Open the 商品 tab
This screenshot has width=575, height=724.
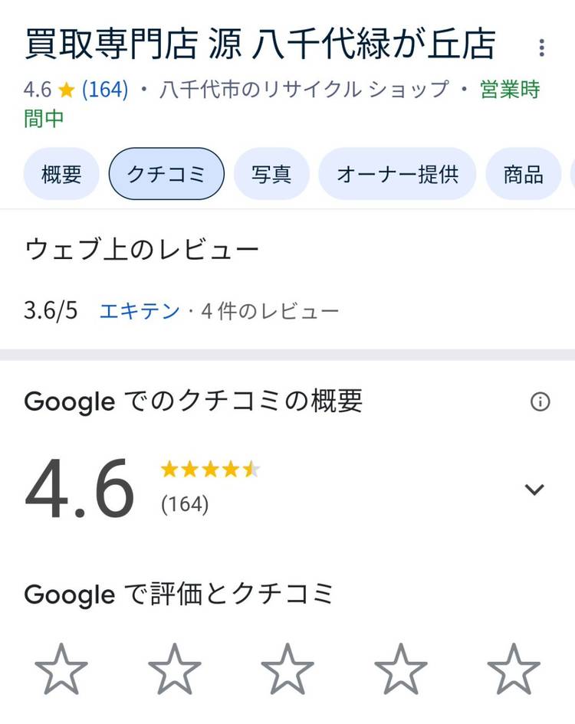point(523,175)
